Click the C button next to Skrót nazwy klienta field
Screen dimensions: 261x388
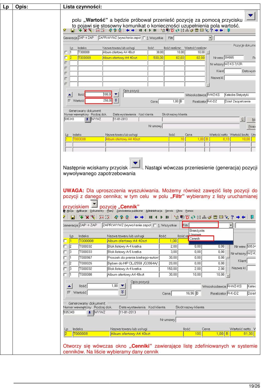point(243,119)
